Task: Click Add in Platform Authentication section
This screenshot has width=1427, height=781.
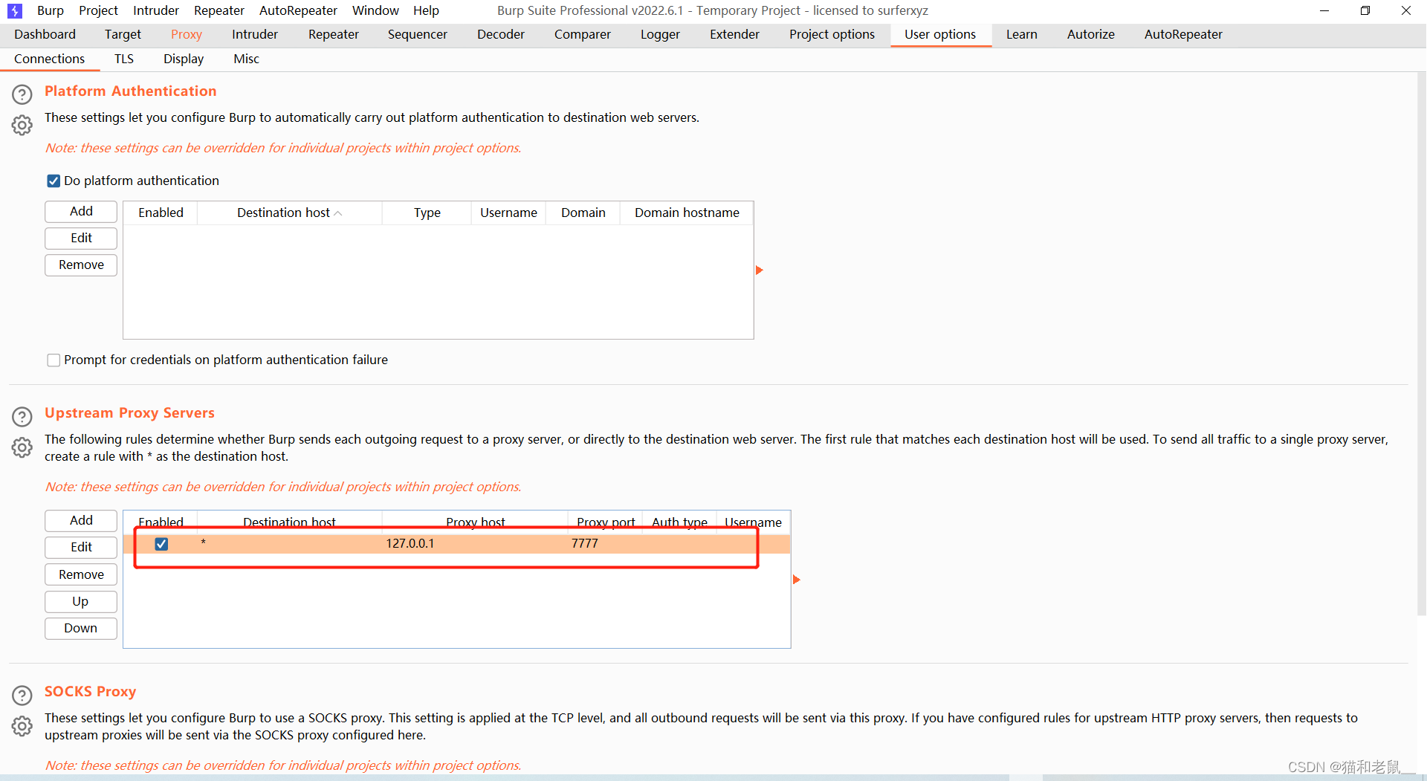Action: [x=81, y=211]
